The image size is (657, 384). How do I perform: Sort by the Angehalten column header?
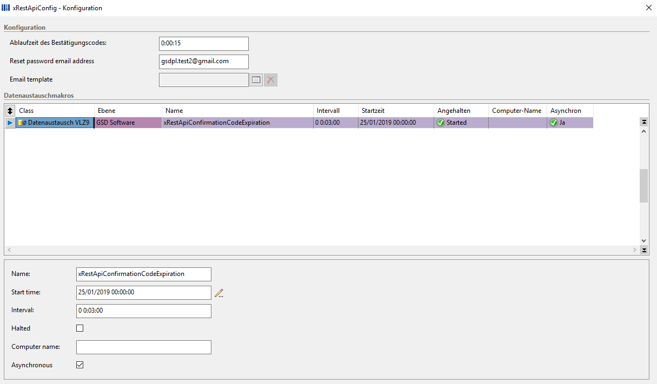461,111
